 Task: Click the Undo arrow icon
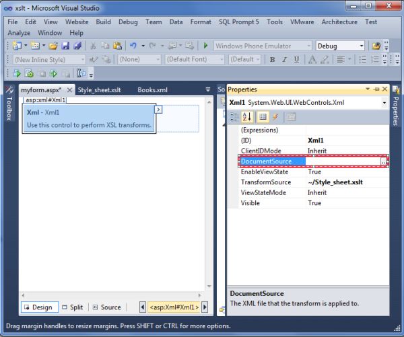click(133, 46)
